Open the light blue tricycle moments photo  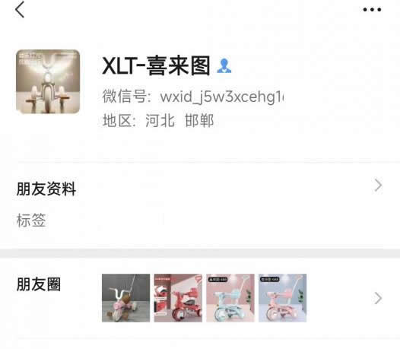[230, 298]
